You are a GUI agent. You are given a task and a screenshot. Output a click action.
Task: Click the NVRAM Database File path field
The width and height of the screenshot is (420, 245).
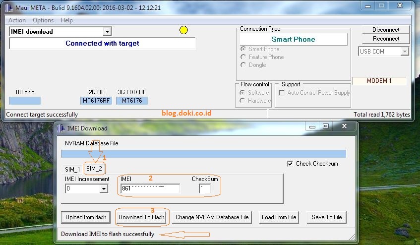(x=204, y=154)
